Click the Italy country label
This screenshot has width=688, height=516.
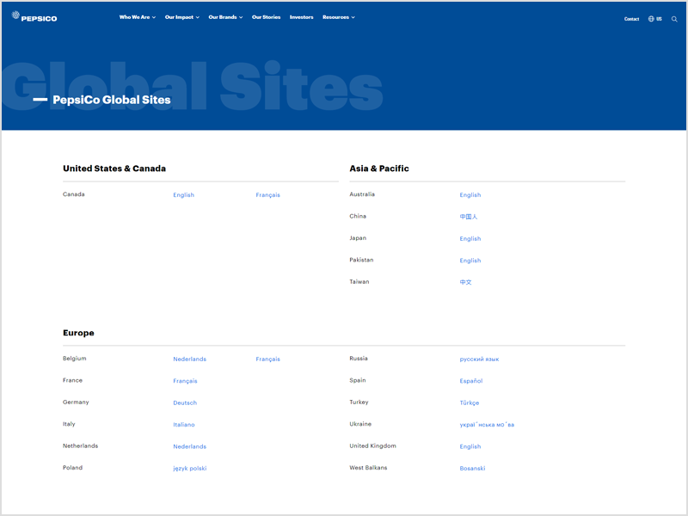pyautogui.click(x=69, y=424)
